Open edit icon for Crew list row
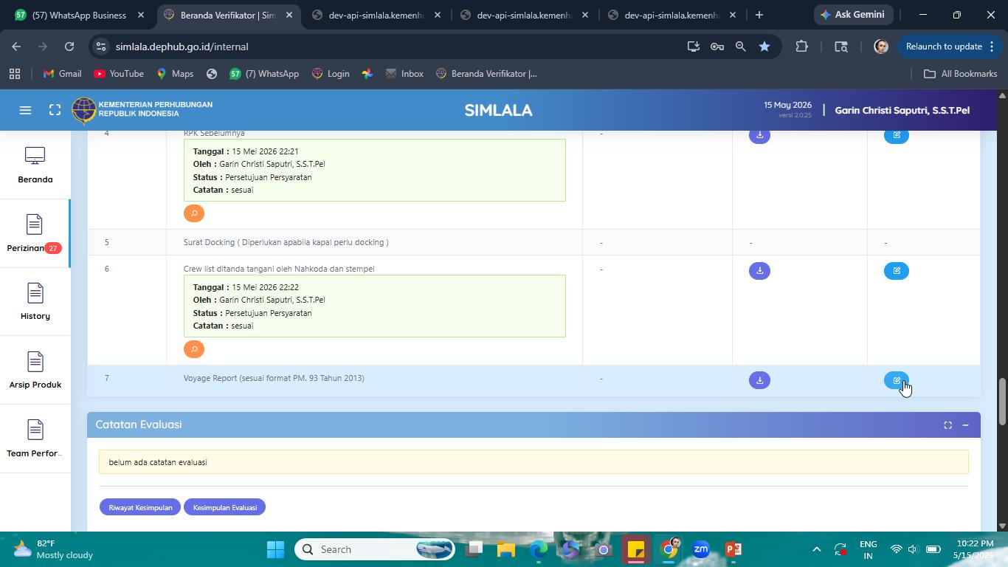 tap(897, 271)
